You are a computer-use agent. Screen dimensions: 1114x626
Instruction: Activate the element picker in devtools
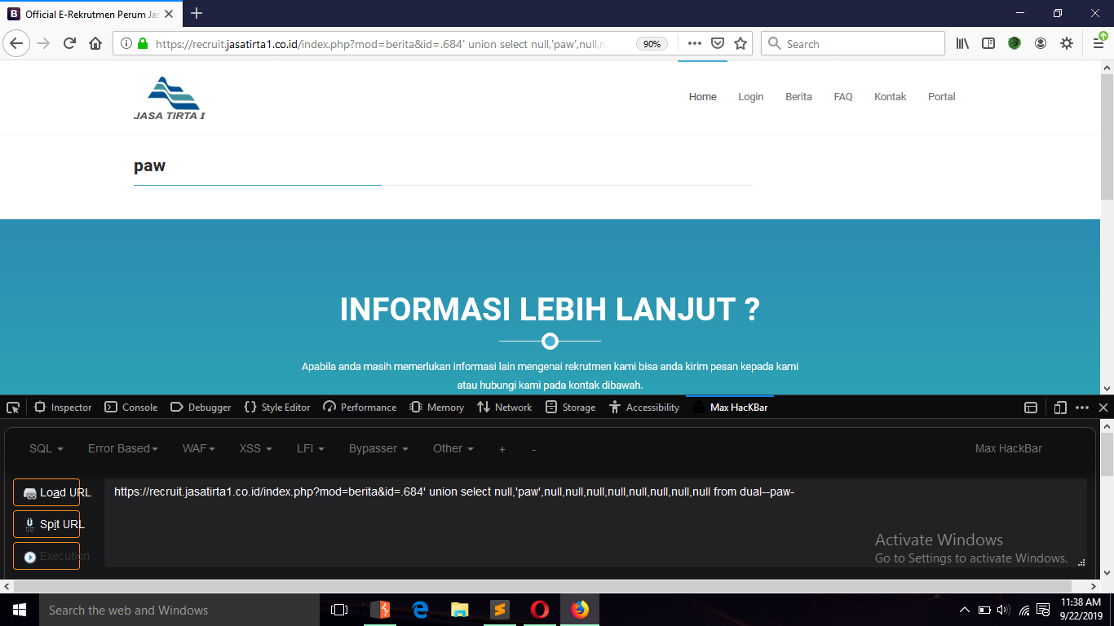[13, 408]
